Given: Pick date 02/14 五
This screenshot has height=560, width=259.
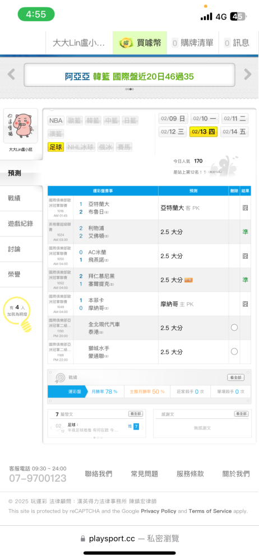Looking at the screenshot, I should tap(235, 132).
